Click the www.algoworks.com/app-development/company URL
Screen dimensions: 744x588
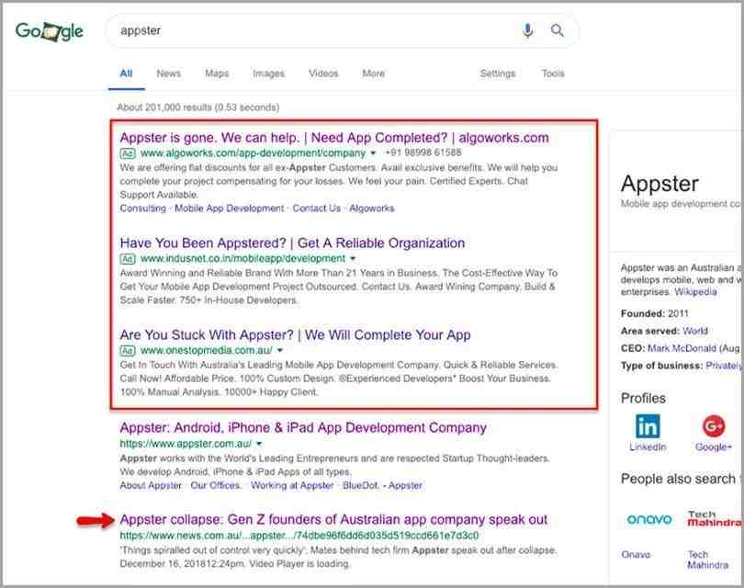click(x=253, y=153)
